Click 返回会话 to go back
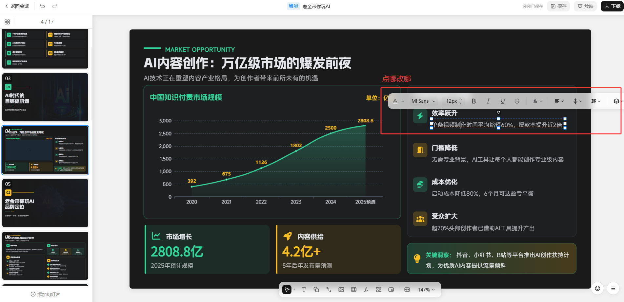The height and width of the screenshot is (302, 624). point(17,6)
